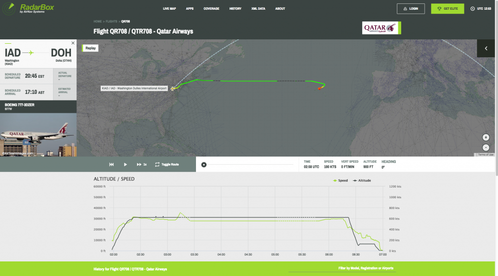Image resolution: width=498 pixels, height=276 pixels.
Task: Click Terms of Use on map
Action: tap(486, 155)
